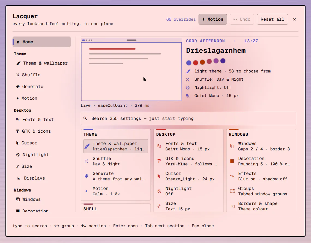The image size is (311, 243).
Task: Click the theme name Drieslagarnhem heading
Action: (x=216, y=50)
